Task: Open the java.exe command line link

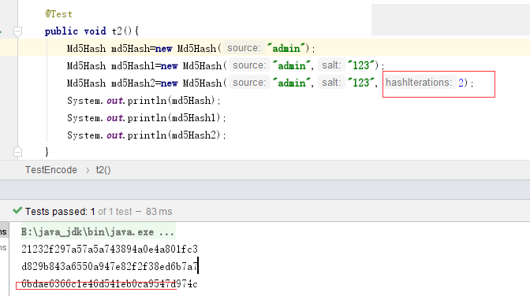Action: pyautogui.click(x=98, y=232)
